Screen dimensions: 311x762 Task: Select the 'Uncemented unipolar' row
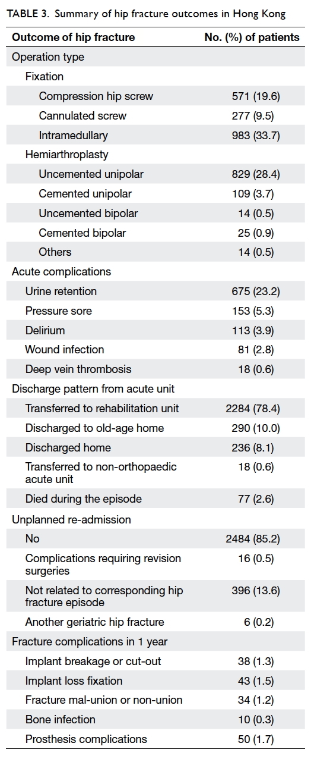[155, 174]
